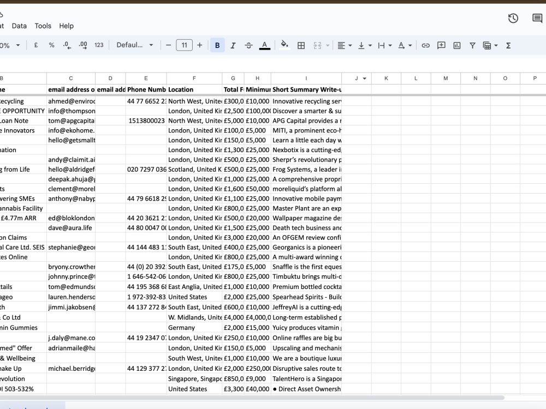Select cell with dave@aura.life

pos(70,228)
